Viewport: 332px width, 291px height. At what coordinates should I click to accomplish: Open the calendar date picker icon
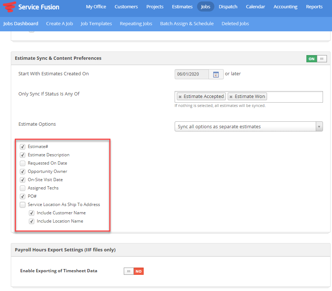216,75
